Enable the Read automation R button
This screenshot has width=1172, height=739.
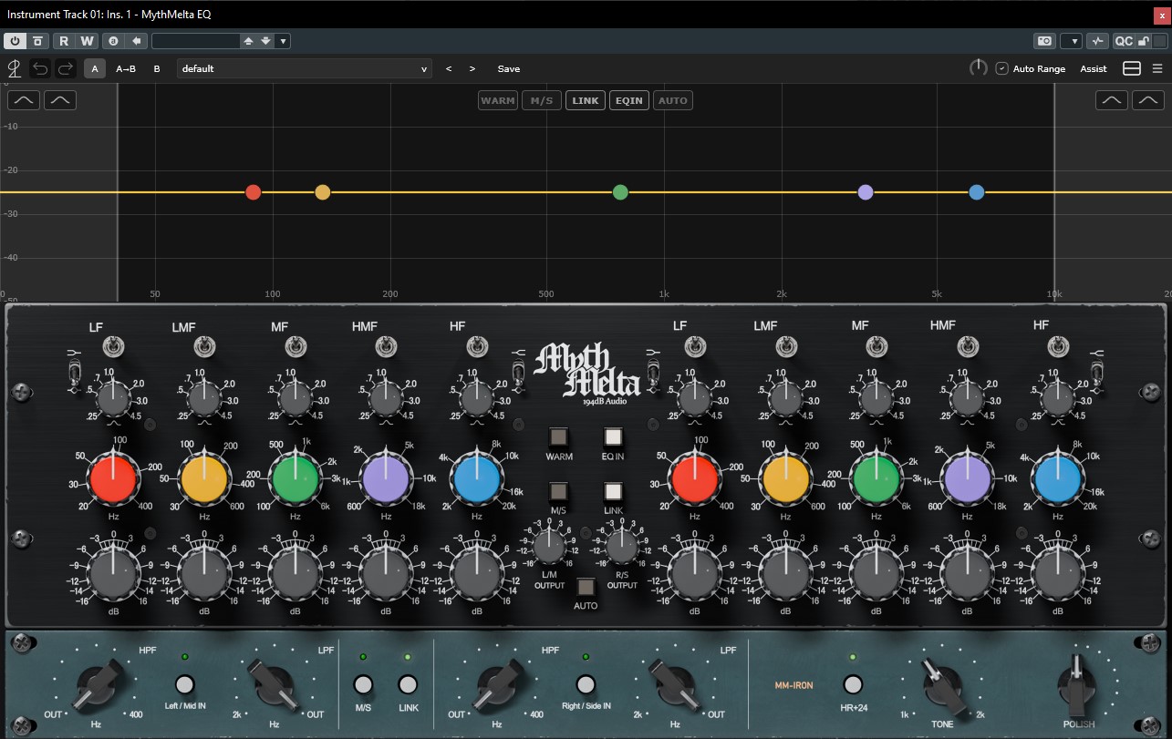click(64, 41)
